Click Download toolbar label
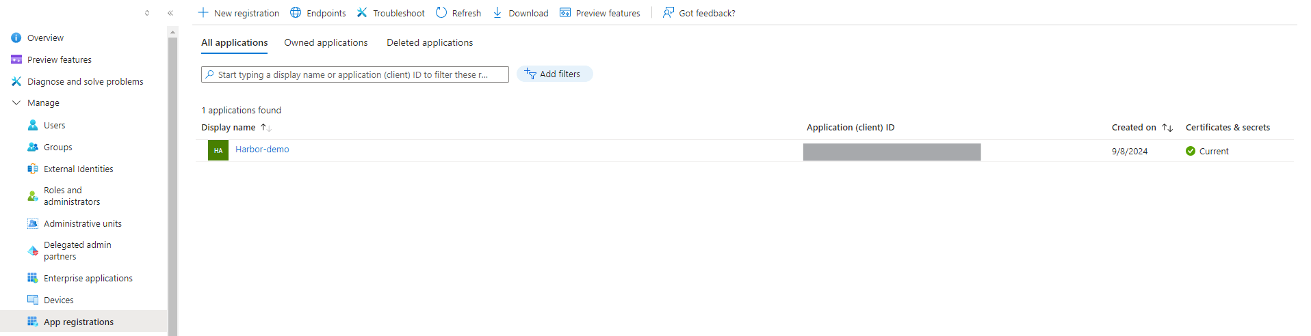The image size is (1311, 336). click(528, 13)
